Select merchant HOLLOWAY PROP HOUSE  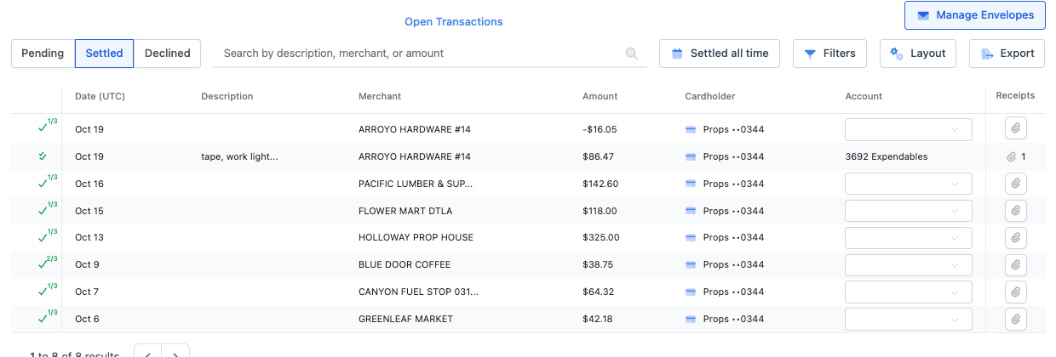pos(416,237)
